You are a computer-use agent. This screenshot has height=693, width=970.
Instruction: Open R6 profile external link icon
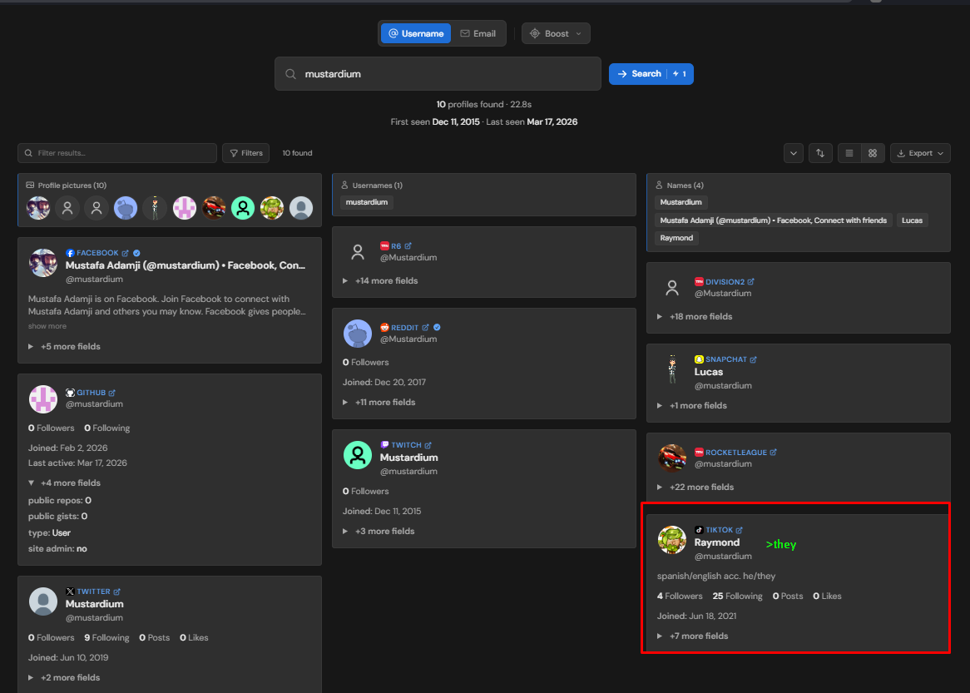(x=408, y=246)
